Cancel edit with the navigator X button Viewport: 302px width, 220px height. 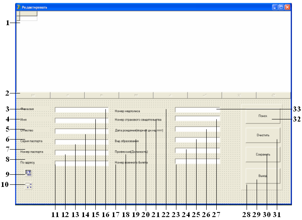point(239,95)
